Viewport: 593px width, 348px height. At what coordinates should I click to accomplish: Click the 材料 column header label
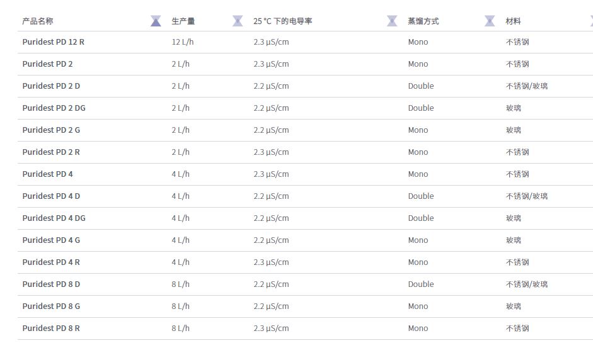point(513,21)
